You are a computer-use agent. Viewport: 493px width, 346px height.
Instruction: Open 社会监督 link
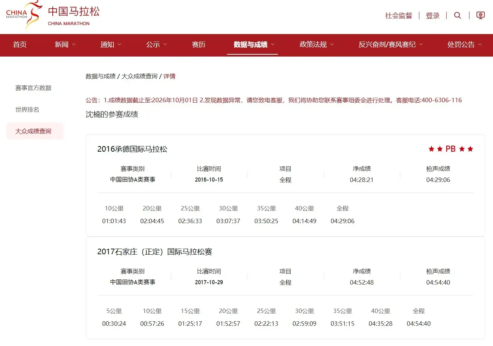tap(399, 16)
